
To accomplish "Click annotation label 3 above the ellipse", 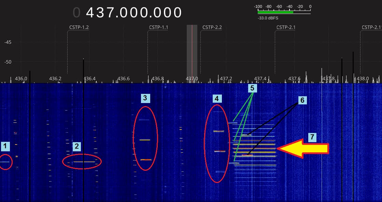I will click(145, 98).
